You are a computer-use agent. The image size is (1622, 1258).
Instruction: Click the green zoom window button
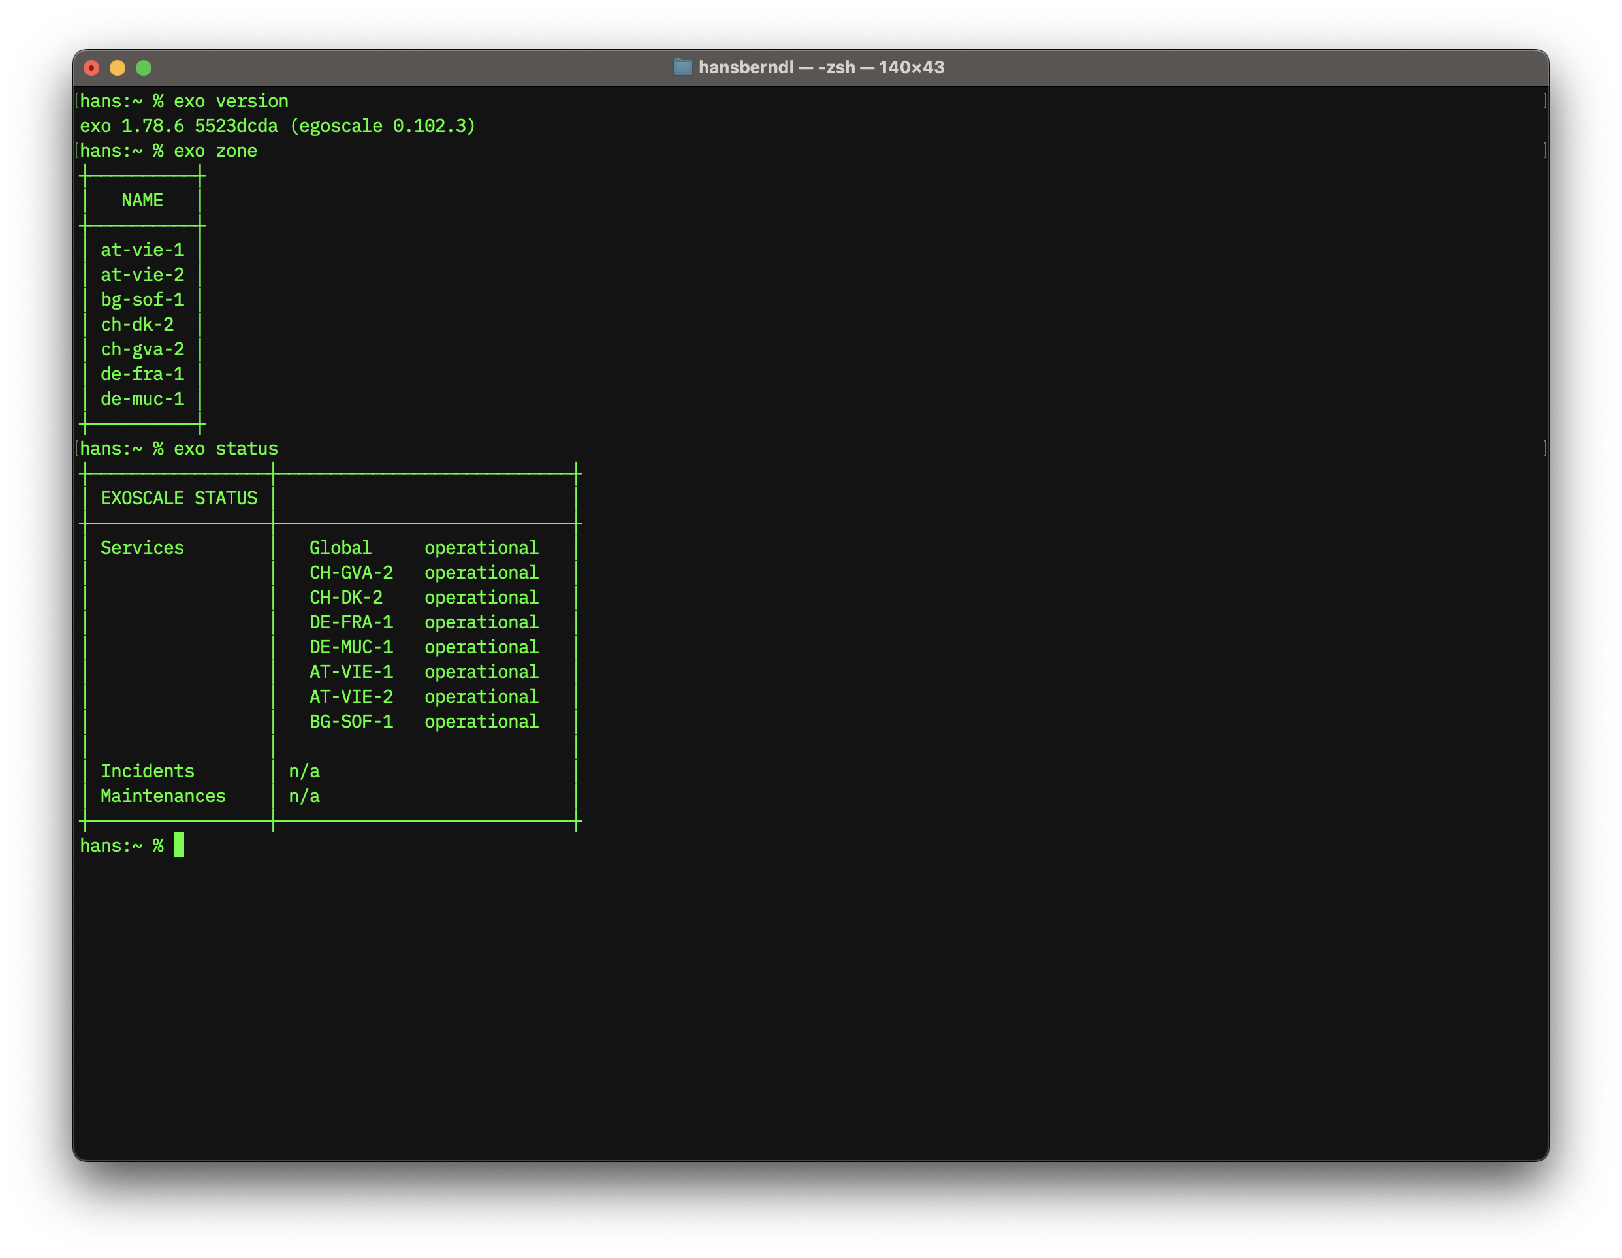point(144,68)
